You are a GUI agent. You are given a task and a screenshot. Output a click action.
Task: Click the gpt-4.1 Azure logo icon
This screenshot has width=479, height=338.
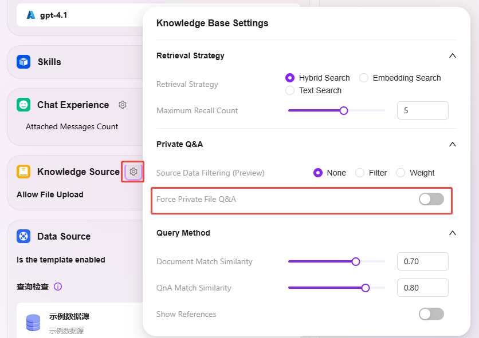click(31, 15)
